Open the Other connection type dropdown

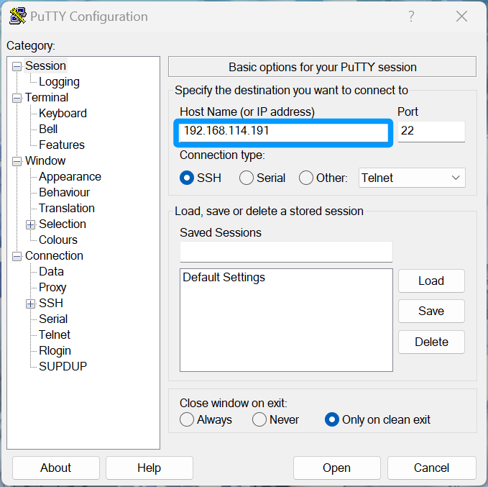pos(412,178)
